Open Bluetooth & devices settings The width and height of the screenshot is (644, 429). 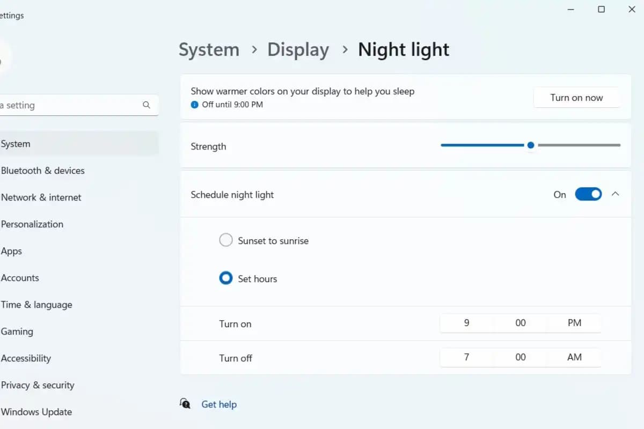tap(43, 171)
